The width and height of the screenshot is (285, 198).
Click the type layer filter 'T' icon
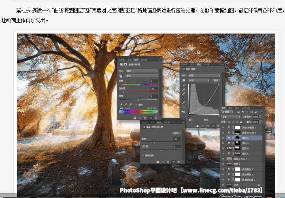(x=247, y=112)
